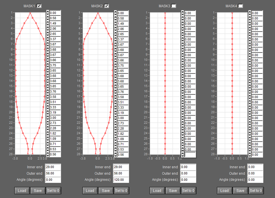Click MASK4 row 1 value field
Viewport: 275px width, 198px height.
[x=257, y=13]
